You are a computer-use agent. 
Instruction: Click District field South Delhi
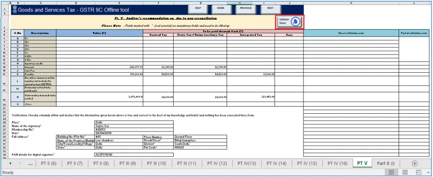[200, 144]
